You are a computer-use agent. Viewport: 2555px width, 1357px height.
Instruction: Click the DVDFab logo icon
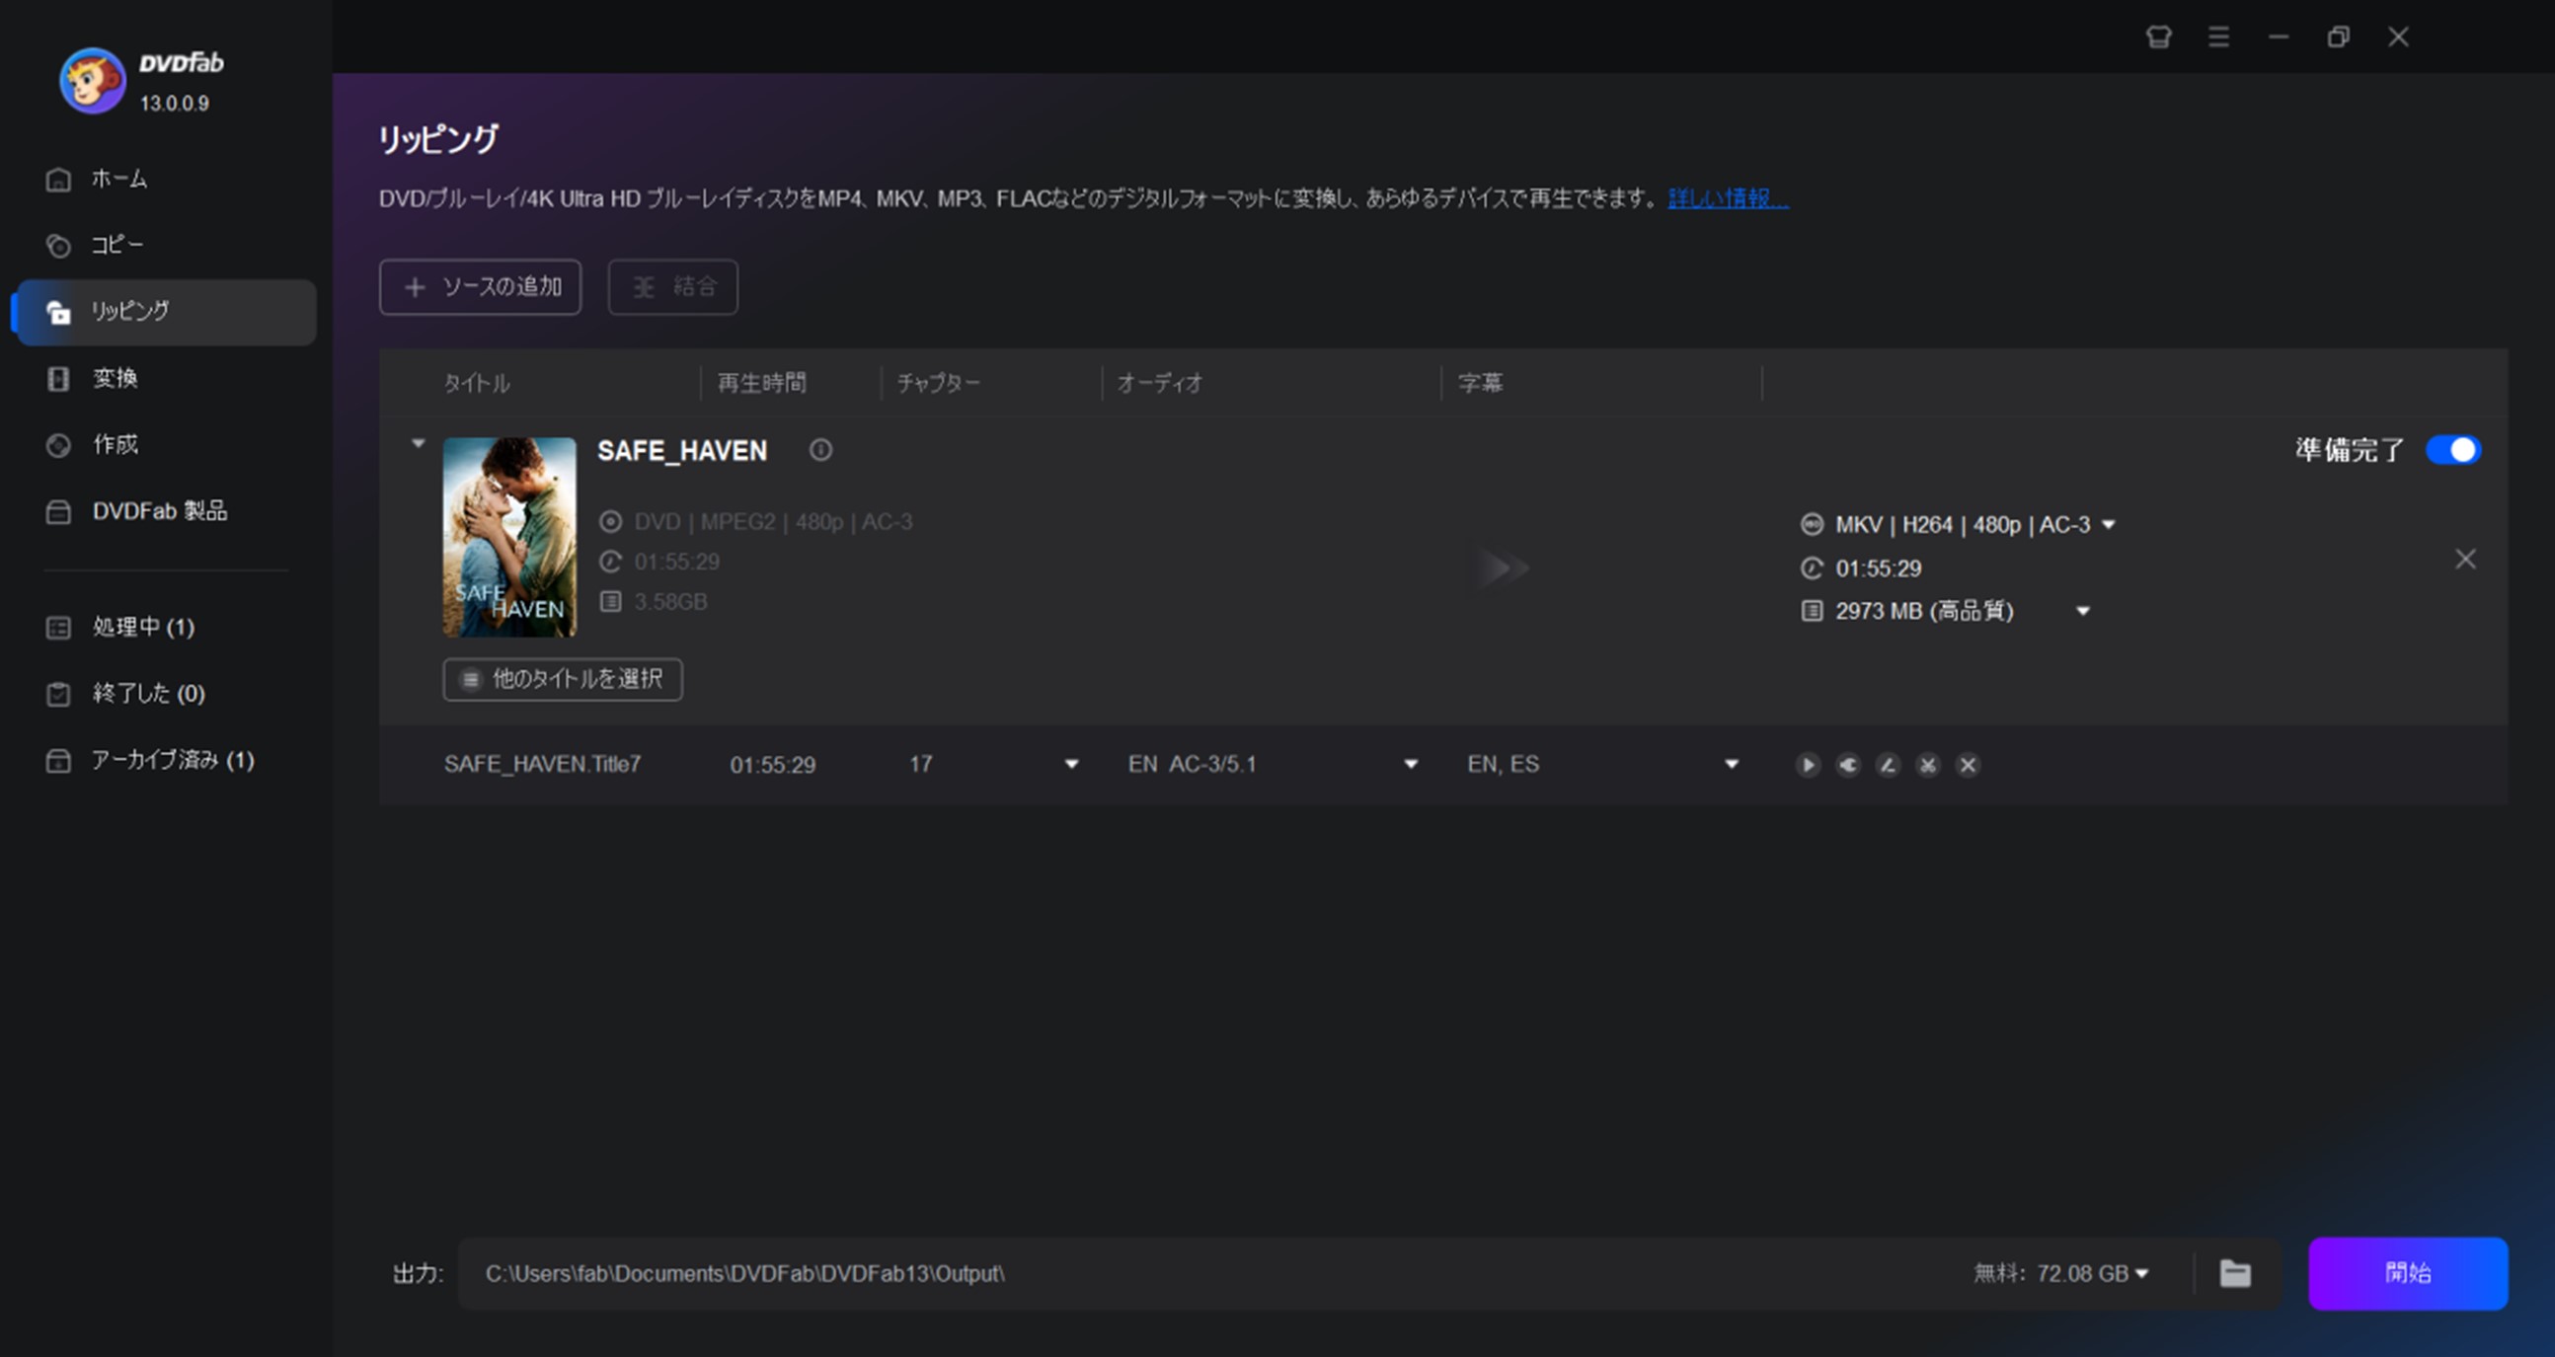click(92, 80)
